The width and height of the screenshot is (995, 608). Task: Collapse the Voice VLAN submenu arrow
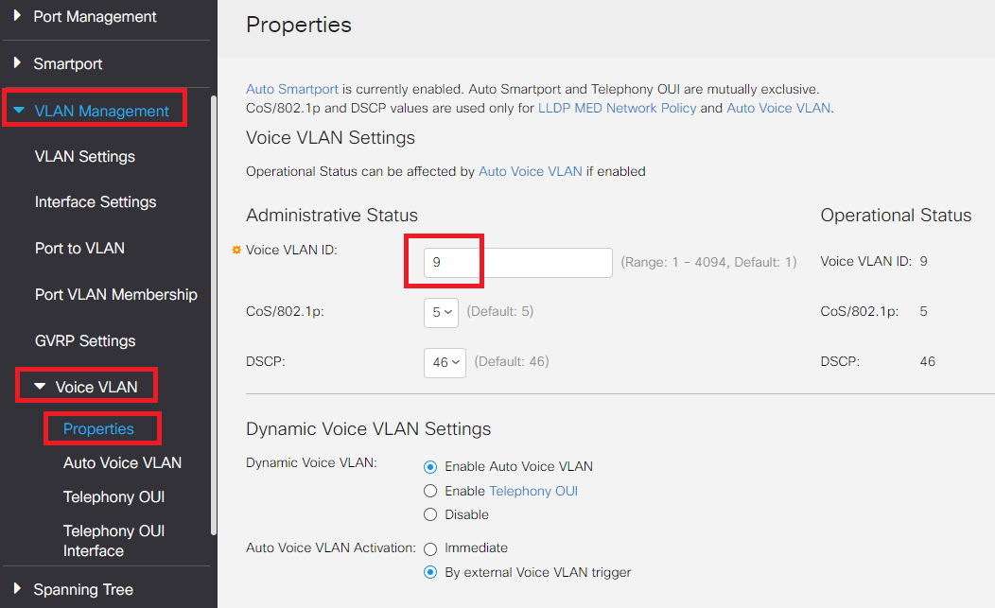coord(40,387)
